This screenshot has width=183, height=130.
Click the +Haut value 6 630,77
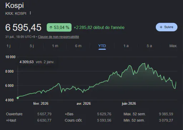(44, 120)
